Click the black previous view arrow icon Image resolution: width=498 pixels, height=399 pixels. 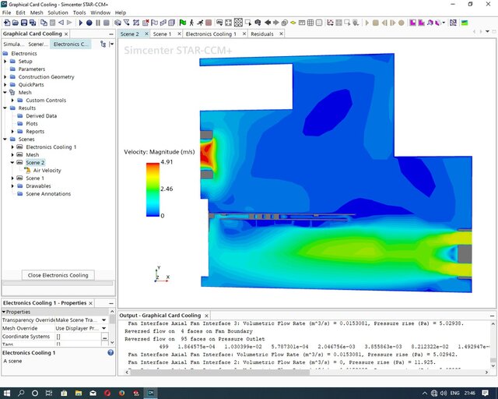[268, 23]
